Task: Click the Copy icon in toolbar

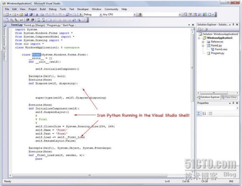Action: (42, 15)
